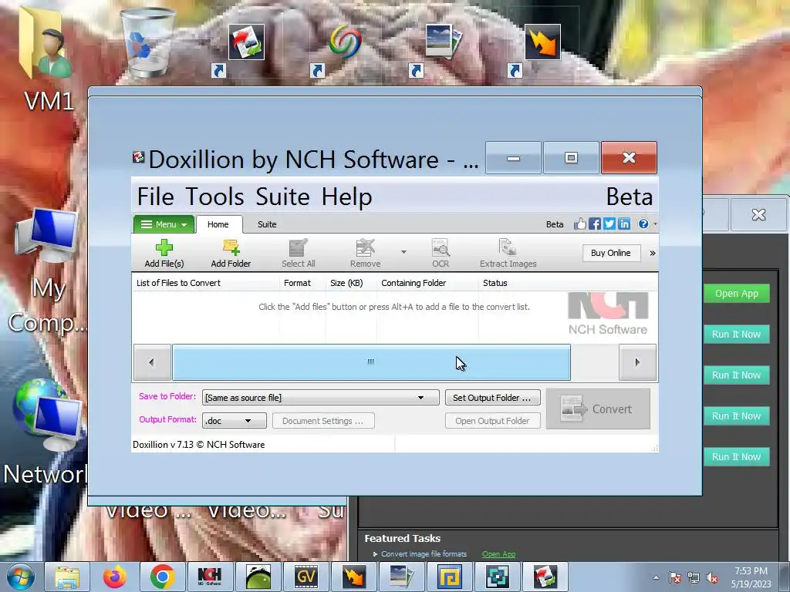The image size is (790, 592).
Task: Click the scrollbar right arrow
Action: (637, 362)
